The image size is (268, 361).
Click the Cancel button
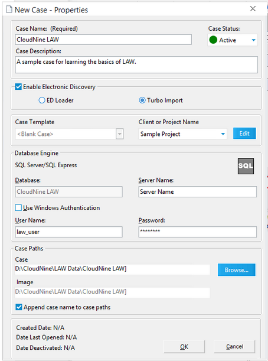234,346
